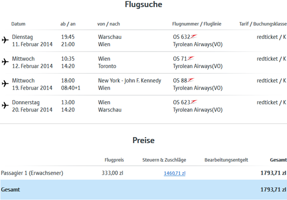Click 'New York - John F. Kennedy'
287x200 pixels.
click(x=129, y=81)
